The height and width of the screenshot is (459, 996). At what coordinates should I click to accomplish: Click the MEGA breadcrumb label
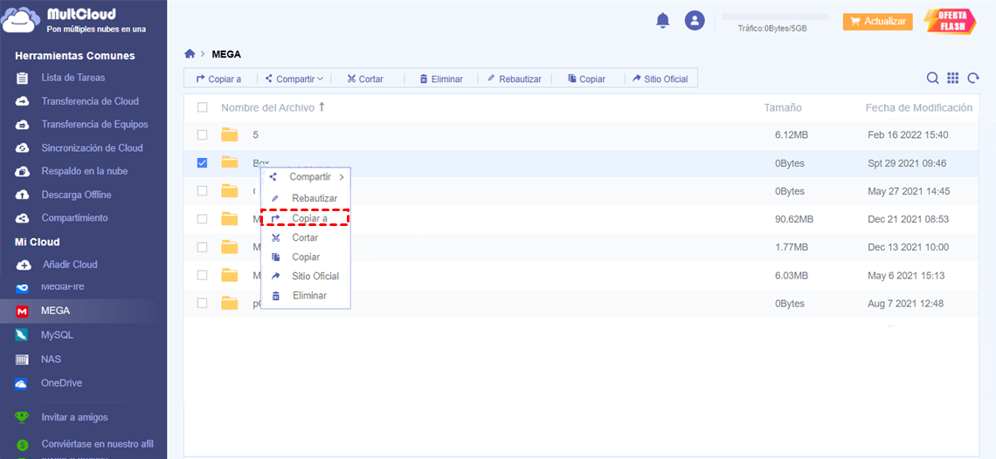tap(226, 54)
